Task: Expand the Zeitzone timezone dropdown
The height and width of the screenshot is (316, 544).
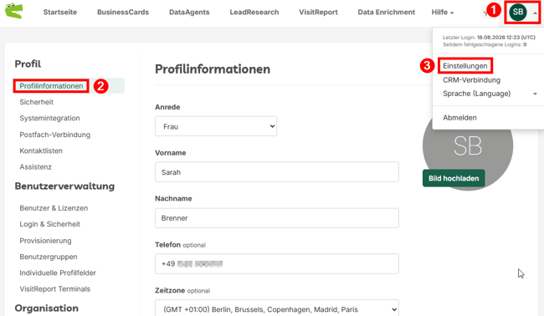Action: tap(277, 308)
